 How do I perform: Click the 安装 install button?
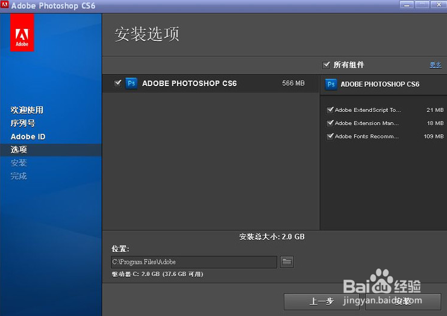tap(403, 302)
